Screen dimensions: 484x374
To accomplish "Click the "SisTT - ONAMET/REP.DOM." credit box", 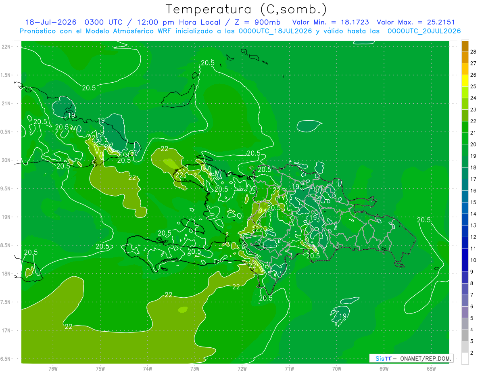I will coord(411,358).
